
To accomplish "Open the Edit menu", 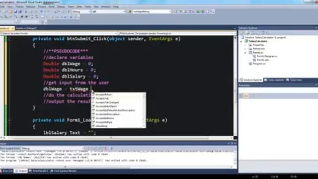I will click(x=2, y=6).
